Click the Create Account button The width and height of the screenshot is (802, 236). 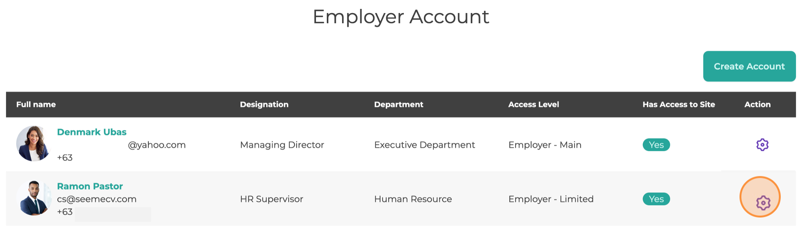click(749, 66)
